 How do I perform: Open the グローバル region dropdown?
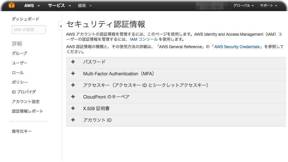243,5
